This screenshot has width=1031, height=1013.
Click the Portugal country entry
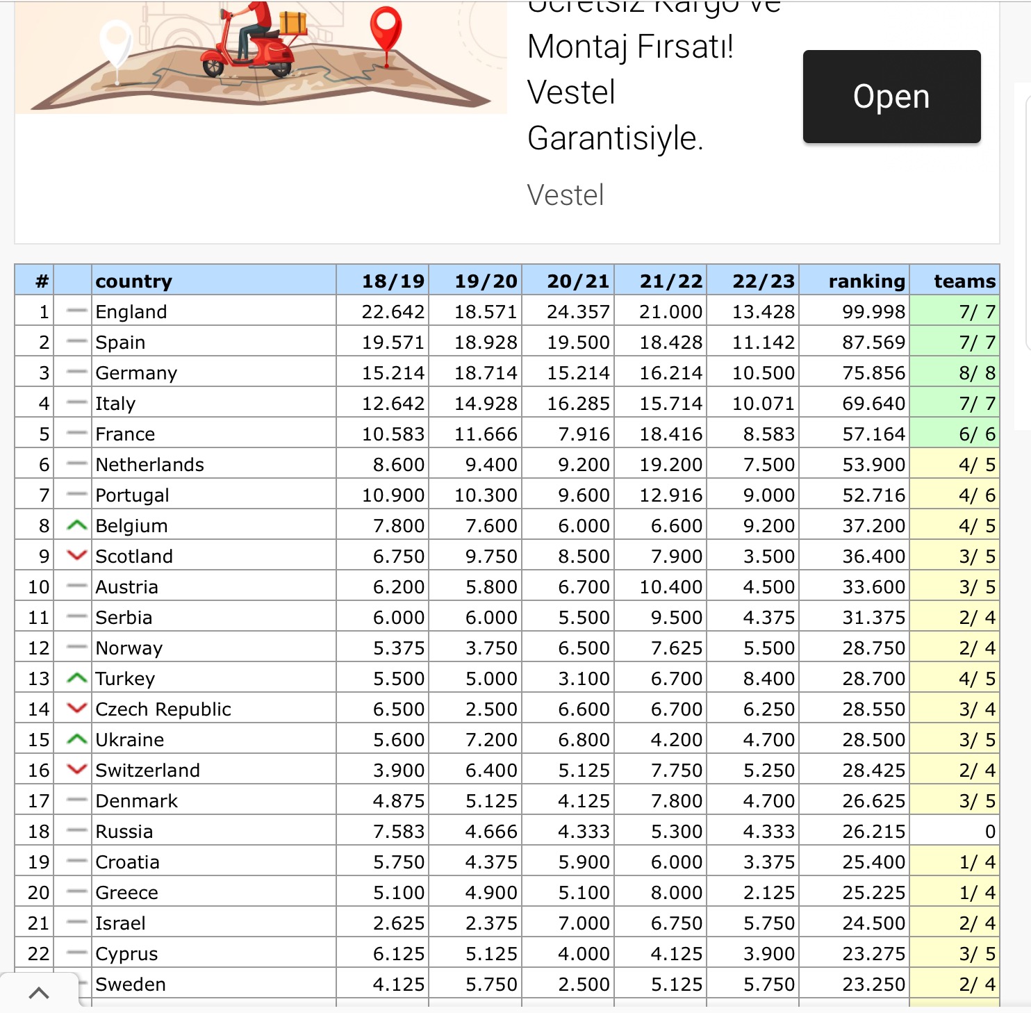pos(132,495)
